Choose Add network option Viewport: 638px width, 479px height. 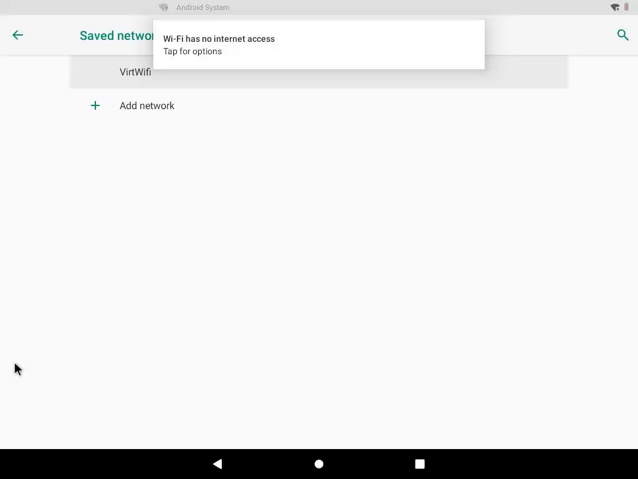click(x=318, y=106)
